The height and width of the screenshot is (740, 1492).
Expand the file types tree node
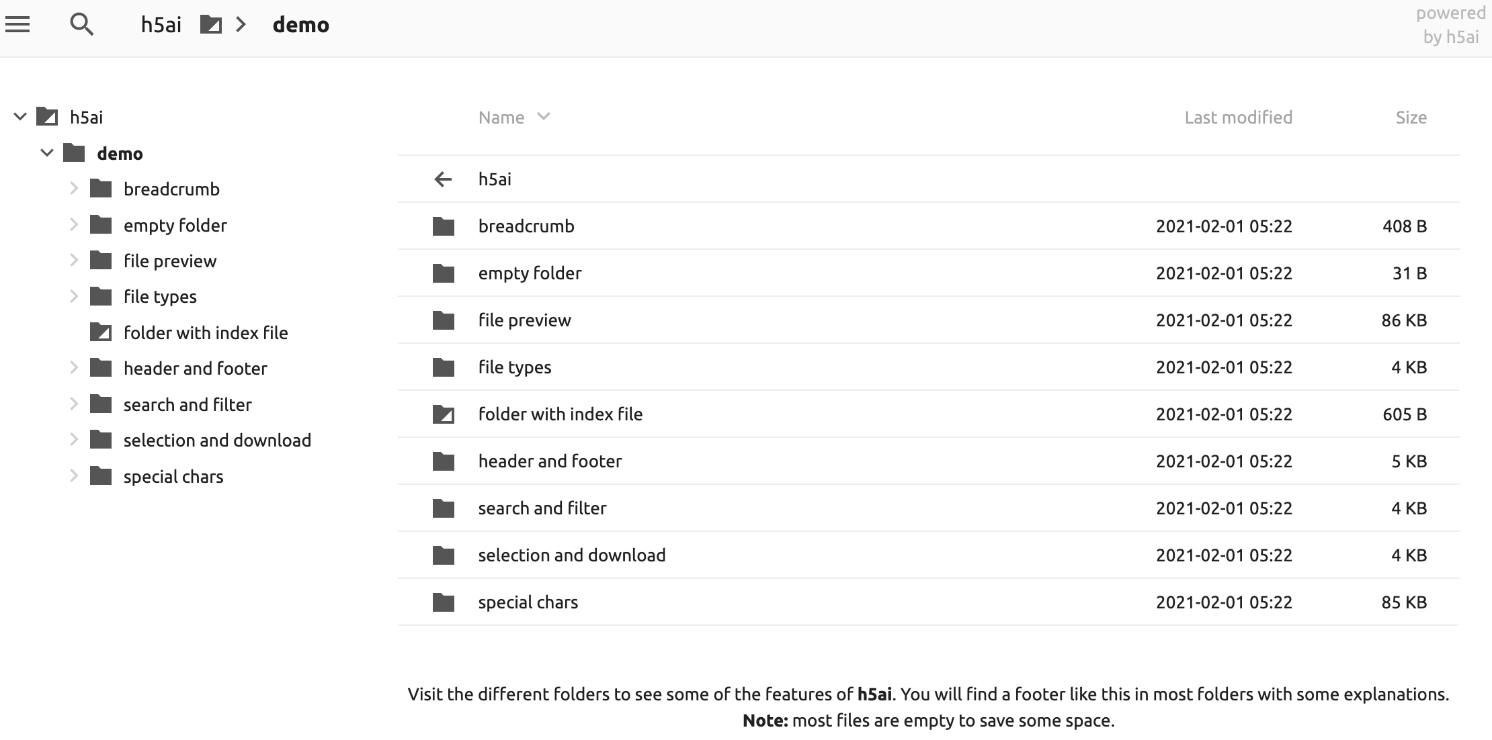click(74, 296)
